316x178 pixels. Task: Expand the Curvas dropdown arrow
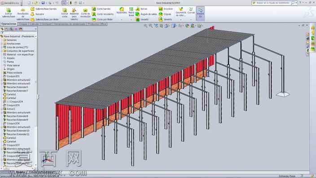pyautogui.click(x=191, y=20)
